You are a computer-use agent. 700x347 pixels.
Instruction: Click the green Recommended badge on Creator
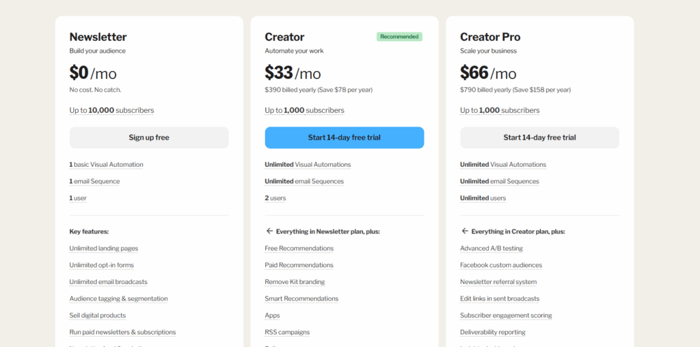pos(399,37)
